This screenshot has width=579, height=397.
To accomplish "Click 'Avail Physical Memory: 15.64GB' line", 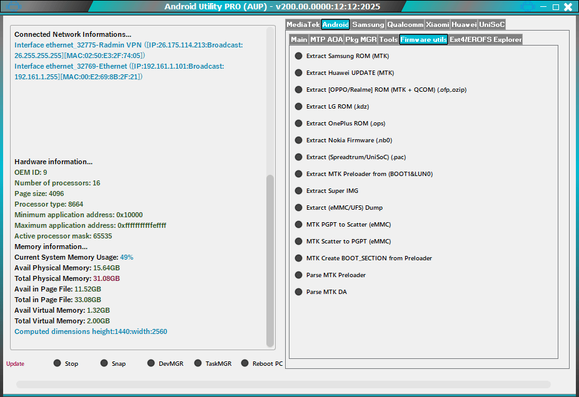I will tap(67, 268).
